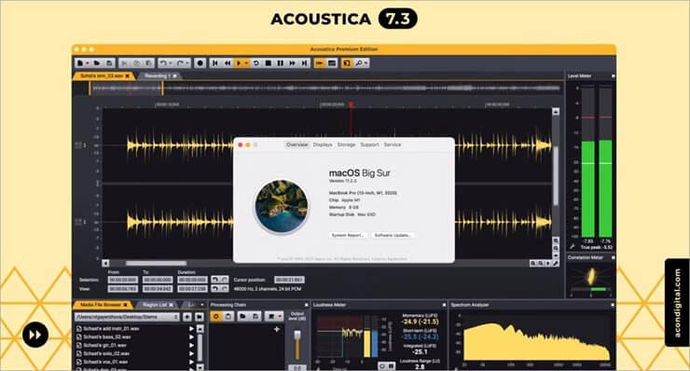Click the Redo arrow icon
The height and width of the screenshot is (371, 690).
click(180, 63)
